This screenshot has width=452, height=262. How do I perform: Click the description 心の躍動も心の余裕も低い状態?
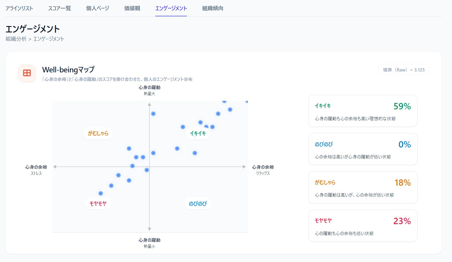point(344,234)
